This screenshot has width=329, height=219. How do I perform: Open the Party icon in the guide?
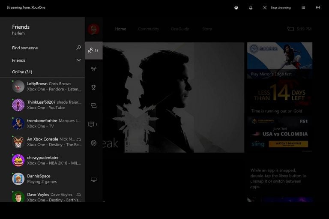click(x=93, y=69)
